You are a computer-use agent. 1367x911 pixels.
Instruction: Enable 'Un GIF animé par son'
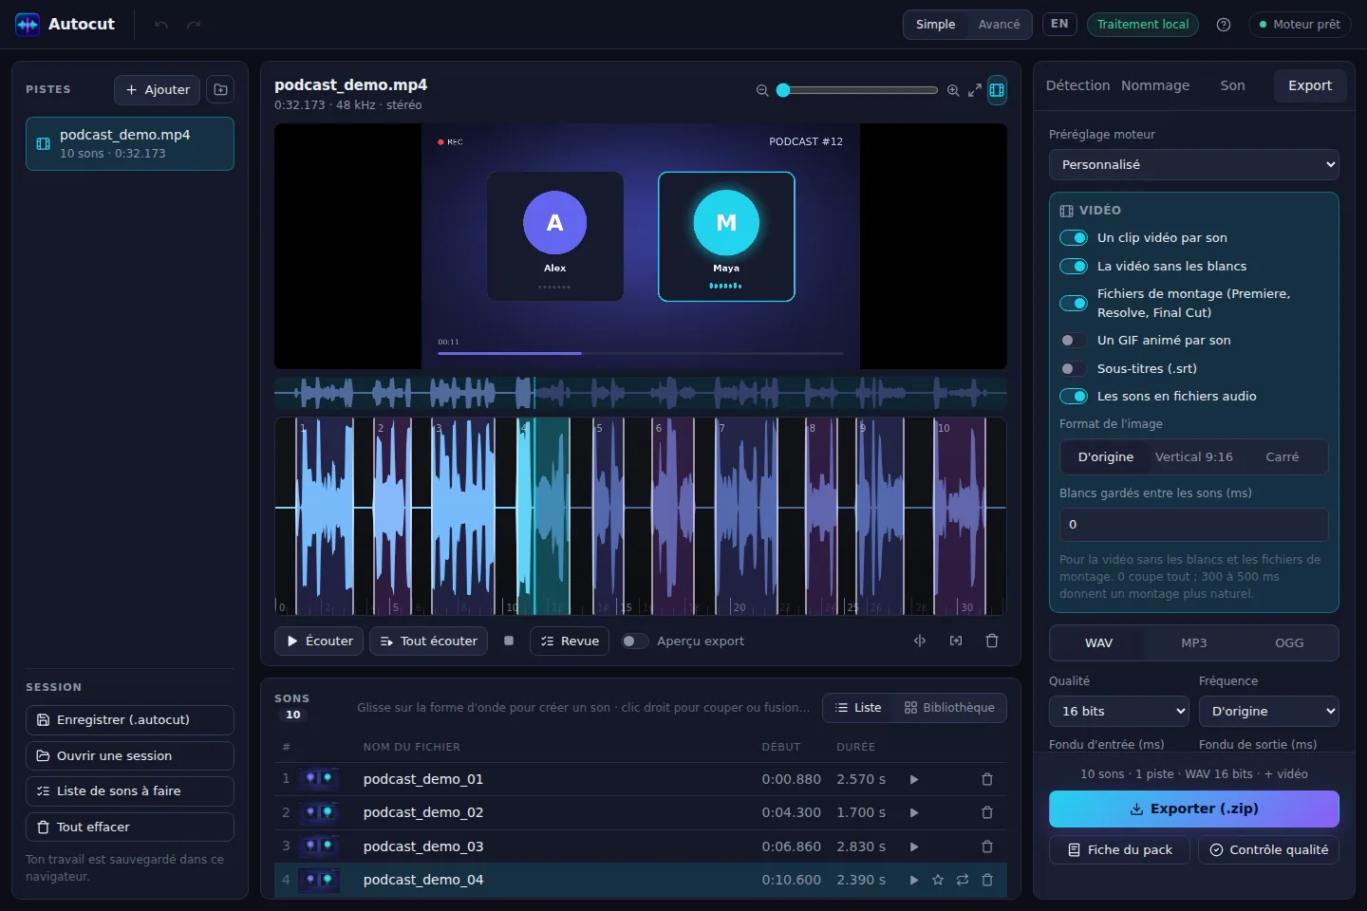(1074, 340)
